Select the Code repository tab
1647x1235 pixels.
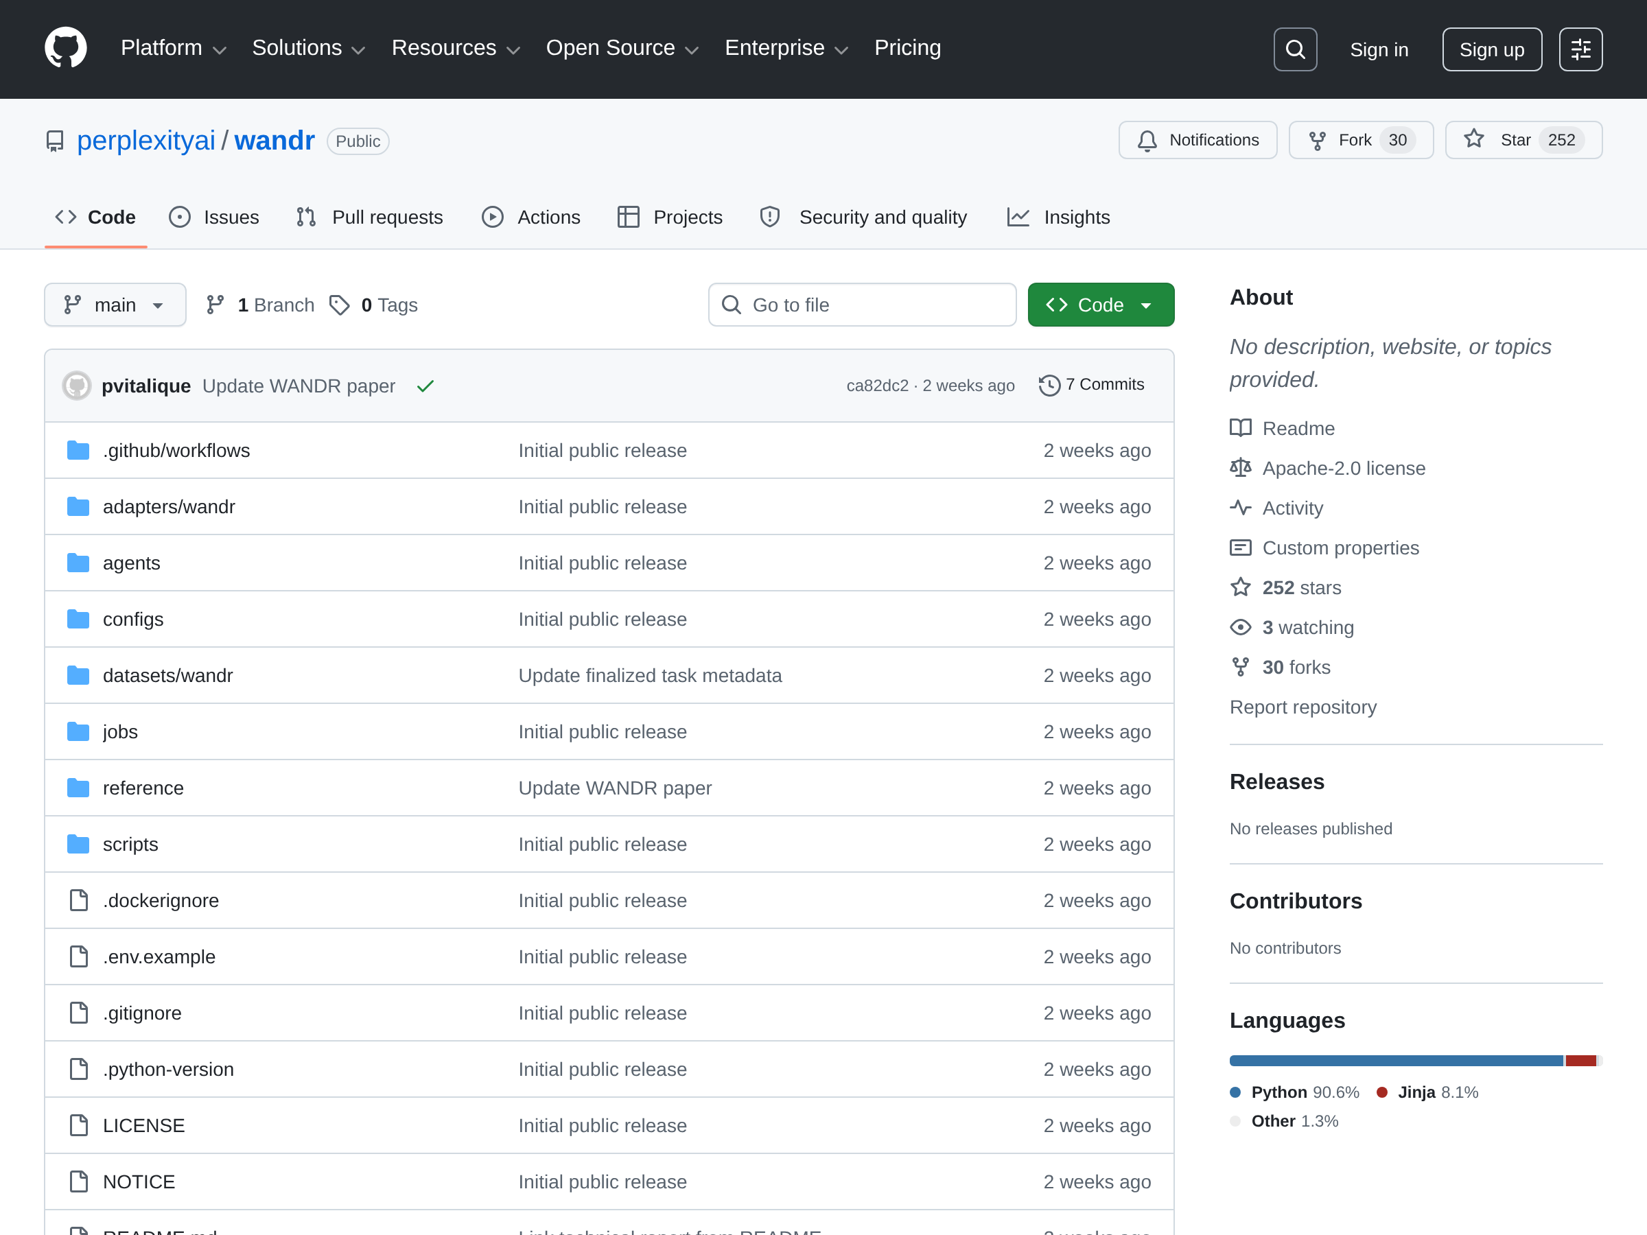pos(95,217)
